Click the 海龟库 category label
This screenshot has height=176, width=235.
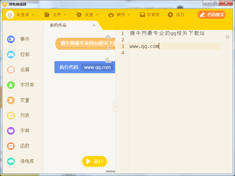27,161
